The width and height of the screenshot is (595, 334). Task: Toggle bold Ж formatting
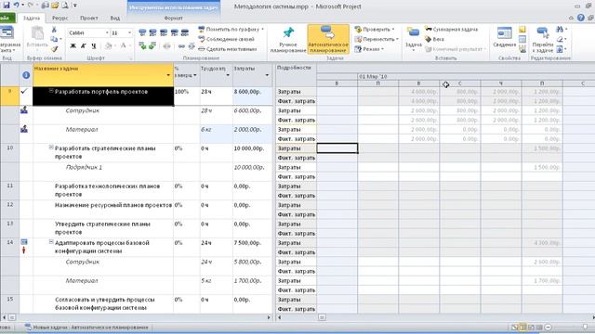tap(73, 46)
